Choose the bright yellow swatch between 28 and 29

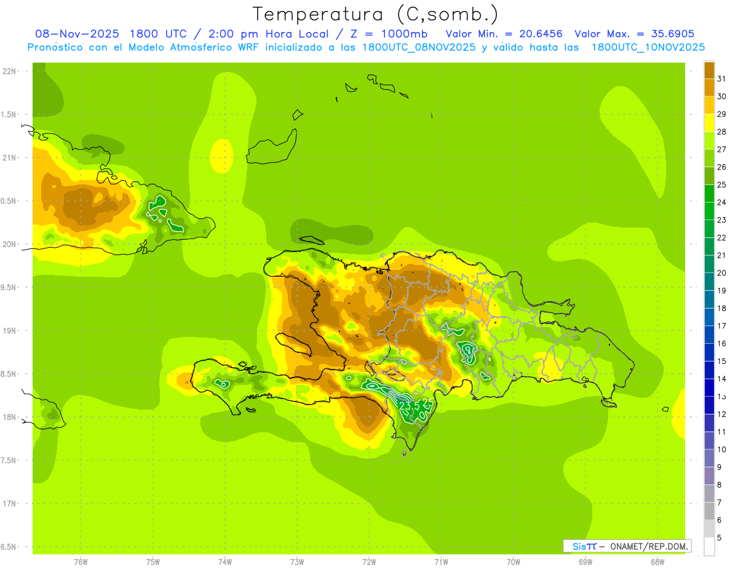709,123
